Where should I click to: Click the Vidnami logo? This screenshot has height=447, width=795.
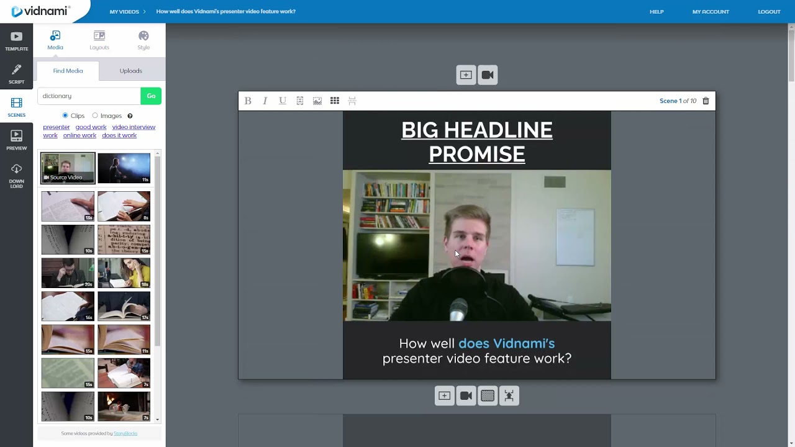(x=41, y=11)
